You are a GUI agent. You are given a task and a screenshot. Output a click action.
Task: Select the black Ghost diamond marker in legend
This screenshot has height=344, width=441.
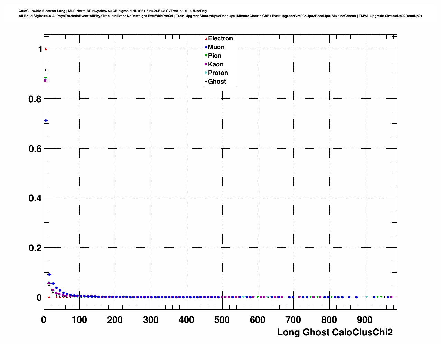(x=206, y=82)
